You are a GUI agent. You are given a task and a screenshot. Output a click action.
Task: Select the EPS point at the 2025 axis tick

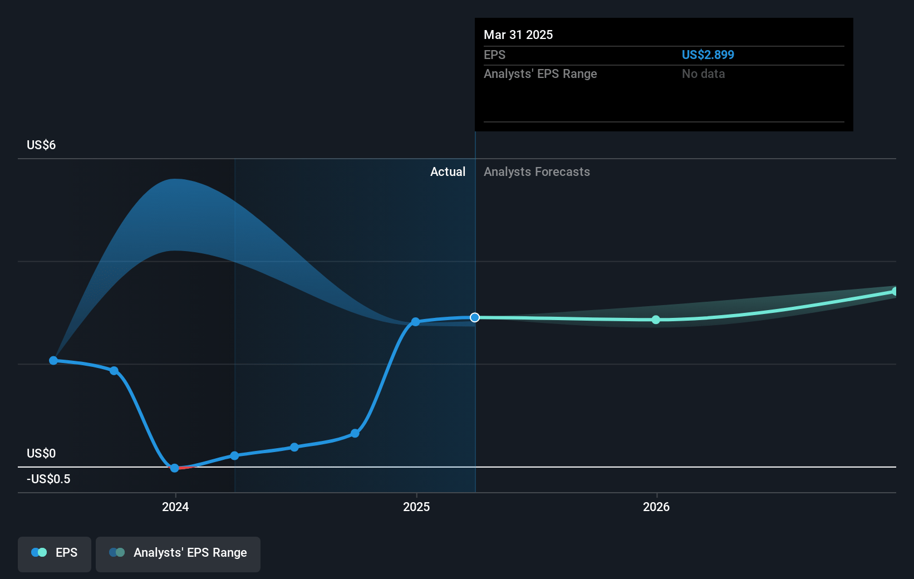click(415, 322)
